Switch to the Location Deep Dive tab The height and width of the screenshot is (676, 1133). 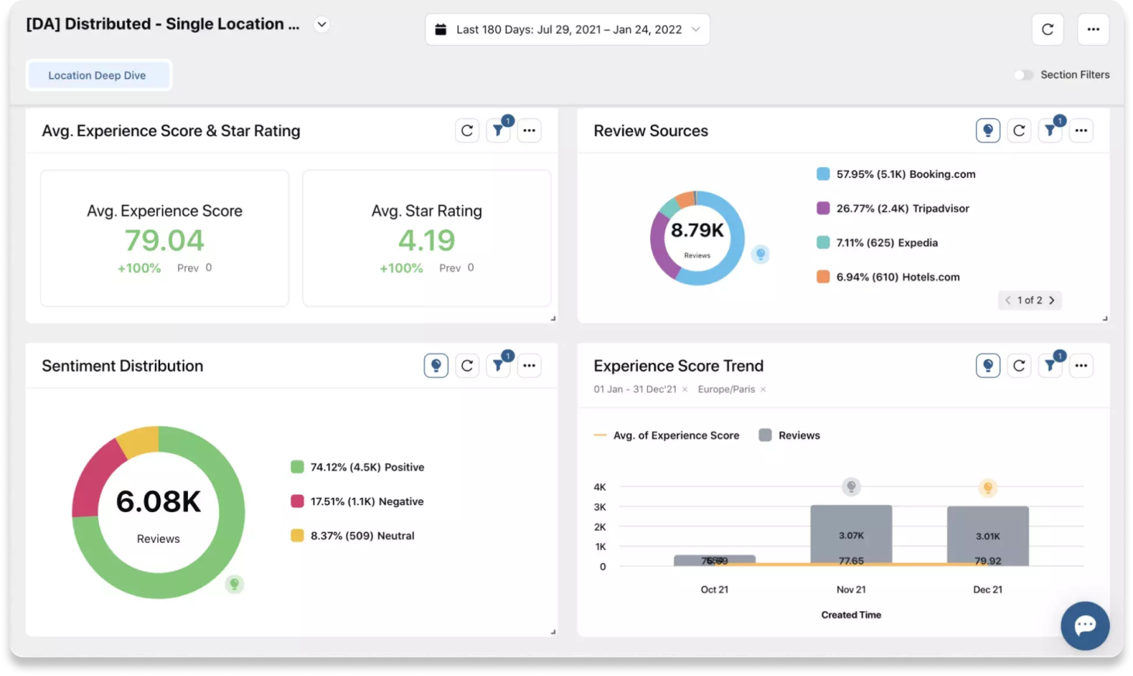(x=98, y=75)
